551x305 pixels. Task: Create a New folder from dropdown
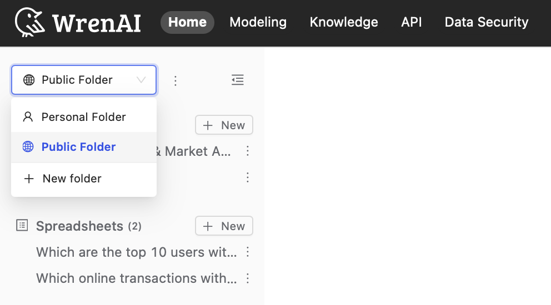click(72, 179)
